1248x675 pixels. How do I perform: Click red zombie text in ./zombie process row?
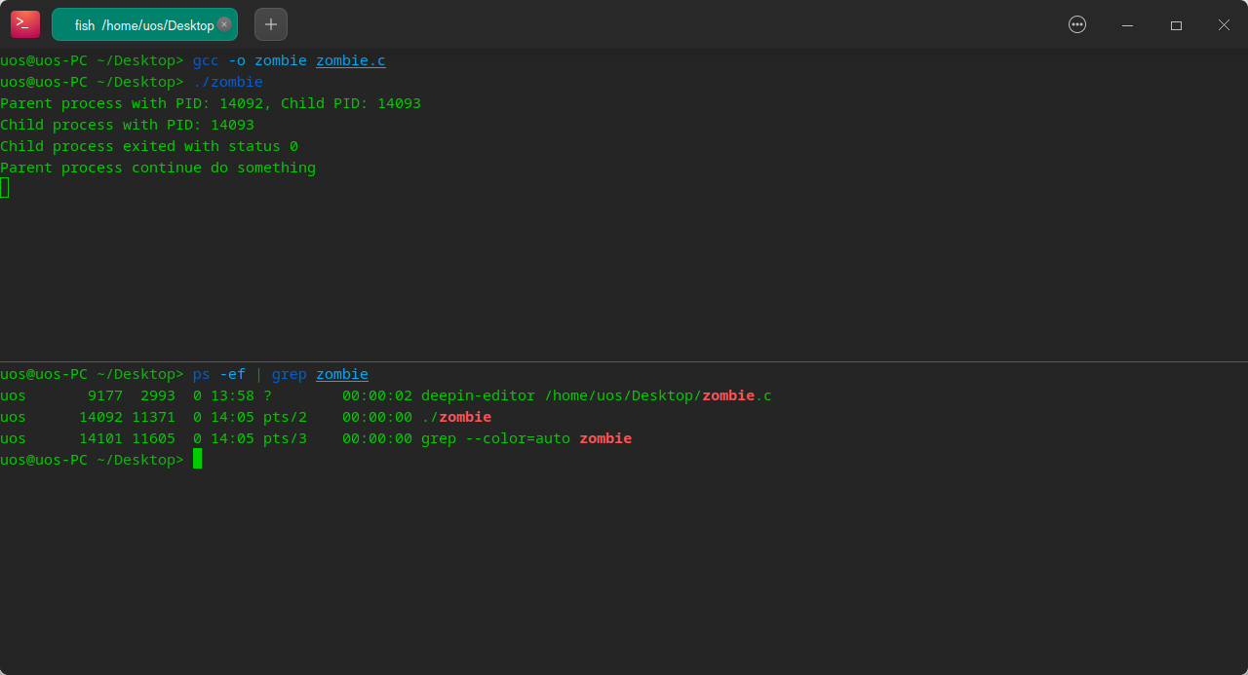click(x=465, y=417)
